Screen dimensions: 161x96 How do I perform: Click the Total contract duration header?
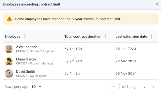83,36
